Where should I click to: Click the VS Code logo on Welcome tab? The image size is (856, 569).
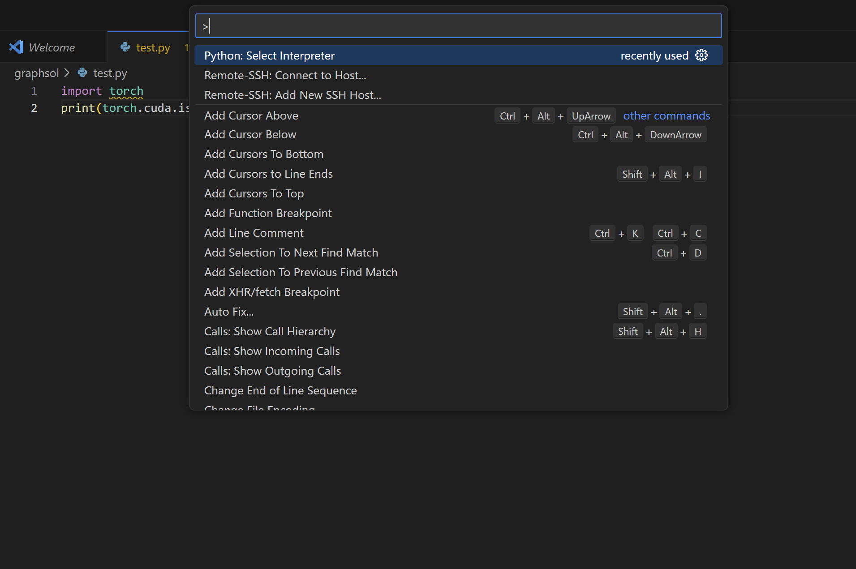(x=17, y=47)
